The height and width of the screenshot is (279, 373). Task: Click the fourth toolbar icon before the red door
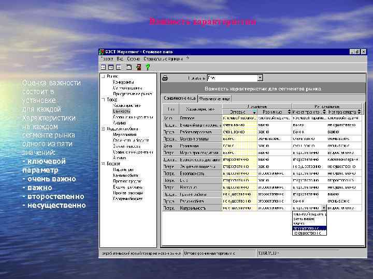130,67
